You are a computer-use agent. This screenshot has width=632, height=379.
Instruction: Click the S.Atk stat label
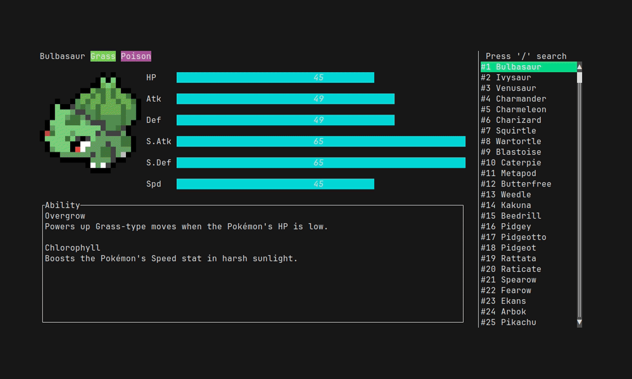[x=159, y=141]
